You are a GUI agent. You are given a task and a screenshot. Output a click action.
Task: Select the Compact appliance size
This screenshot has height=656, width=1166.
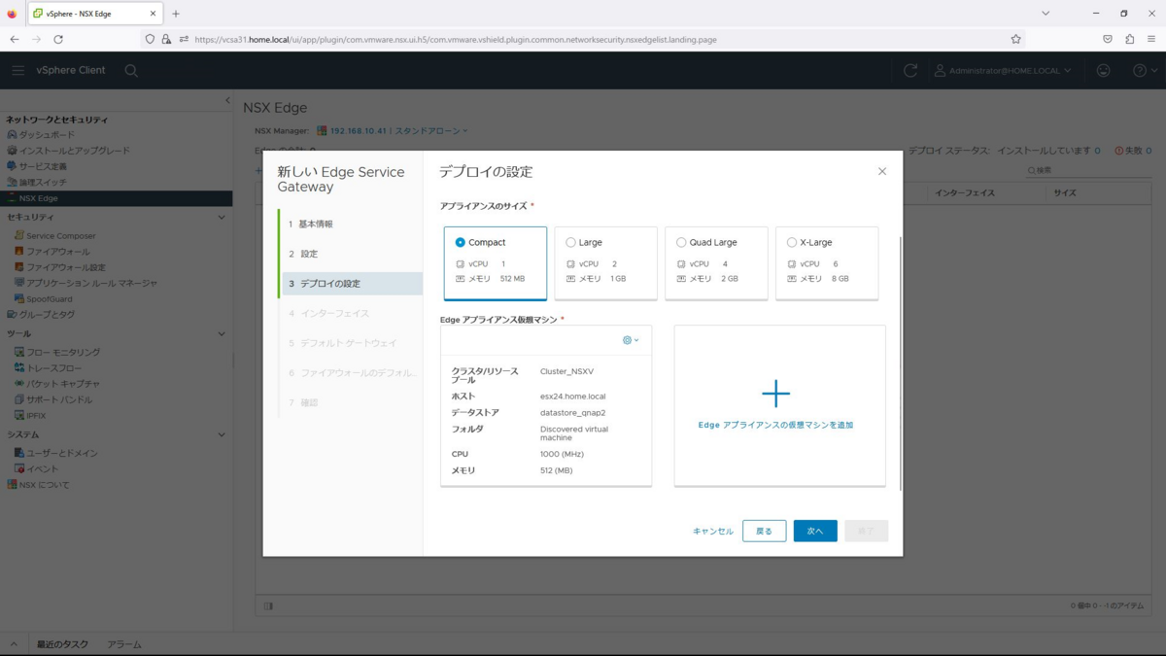click(495, 263)
